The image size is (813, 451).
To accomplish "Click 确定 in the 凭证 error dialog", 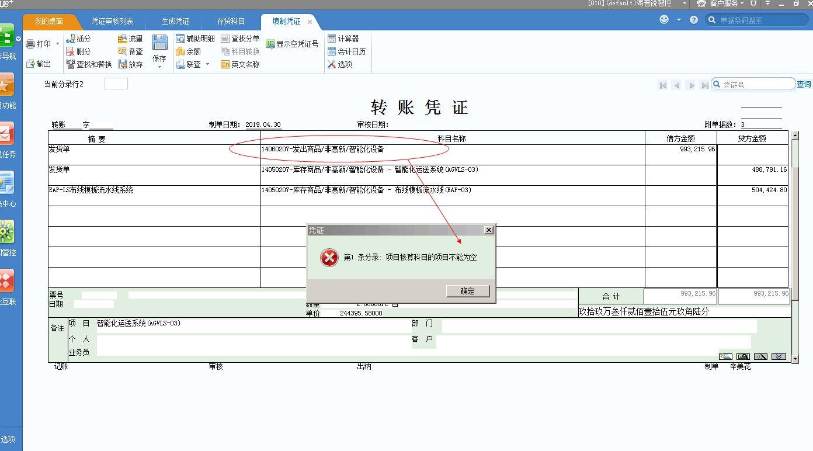I will 468,291.
